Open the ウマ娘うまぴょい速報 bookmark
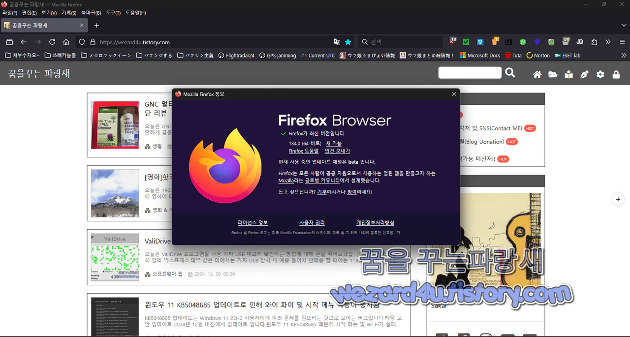The width and height of the screenshot is (630, 337). tap(367, 56)
